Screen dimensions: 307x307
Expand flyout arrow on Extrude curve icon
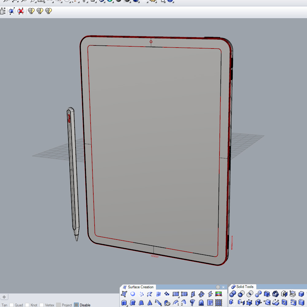pyautogui.click(x=127, y=306)
